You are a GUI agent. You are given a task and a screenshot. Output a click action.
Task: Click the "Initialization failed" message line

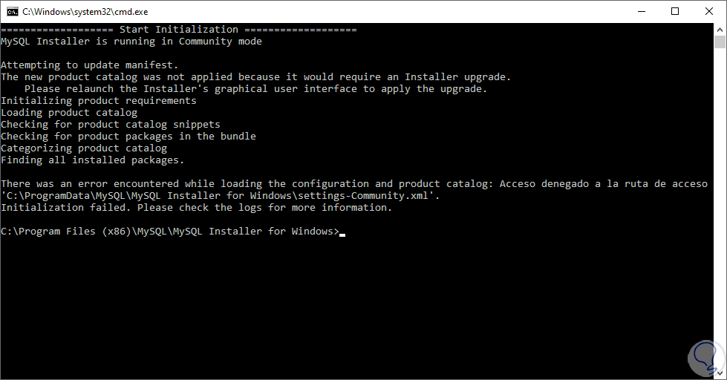(x=196, y=208)
